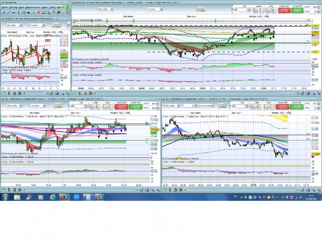Open the Fichier menu
The height and width of the screenshot is (241, 322).
tap(5, 7)
